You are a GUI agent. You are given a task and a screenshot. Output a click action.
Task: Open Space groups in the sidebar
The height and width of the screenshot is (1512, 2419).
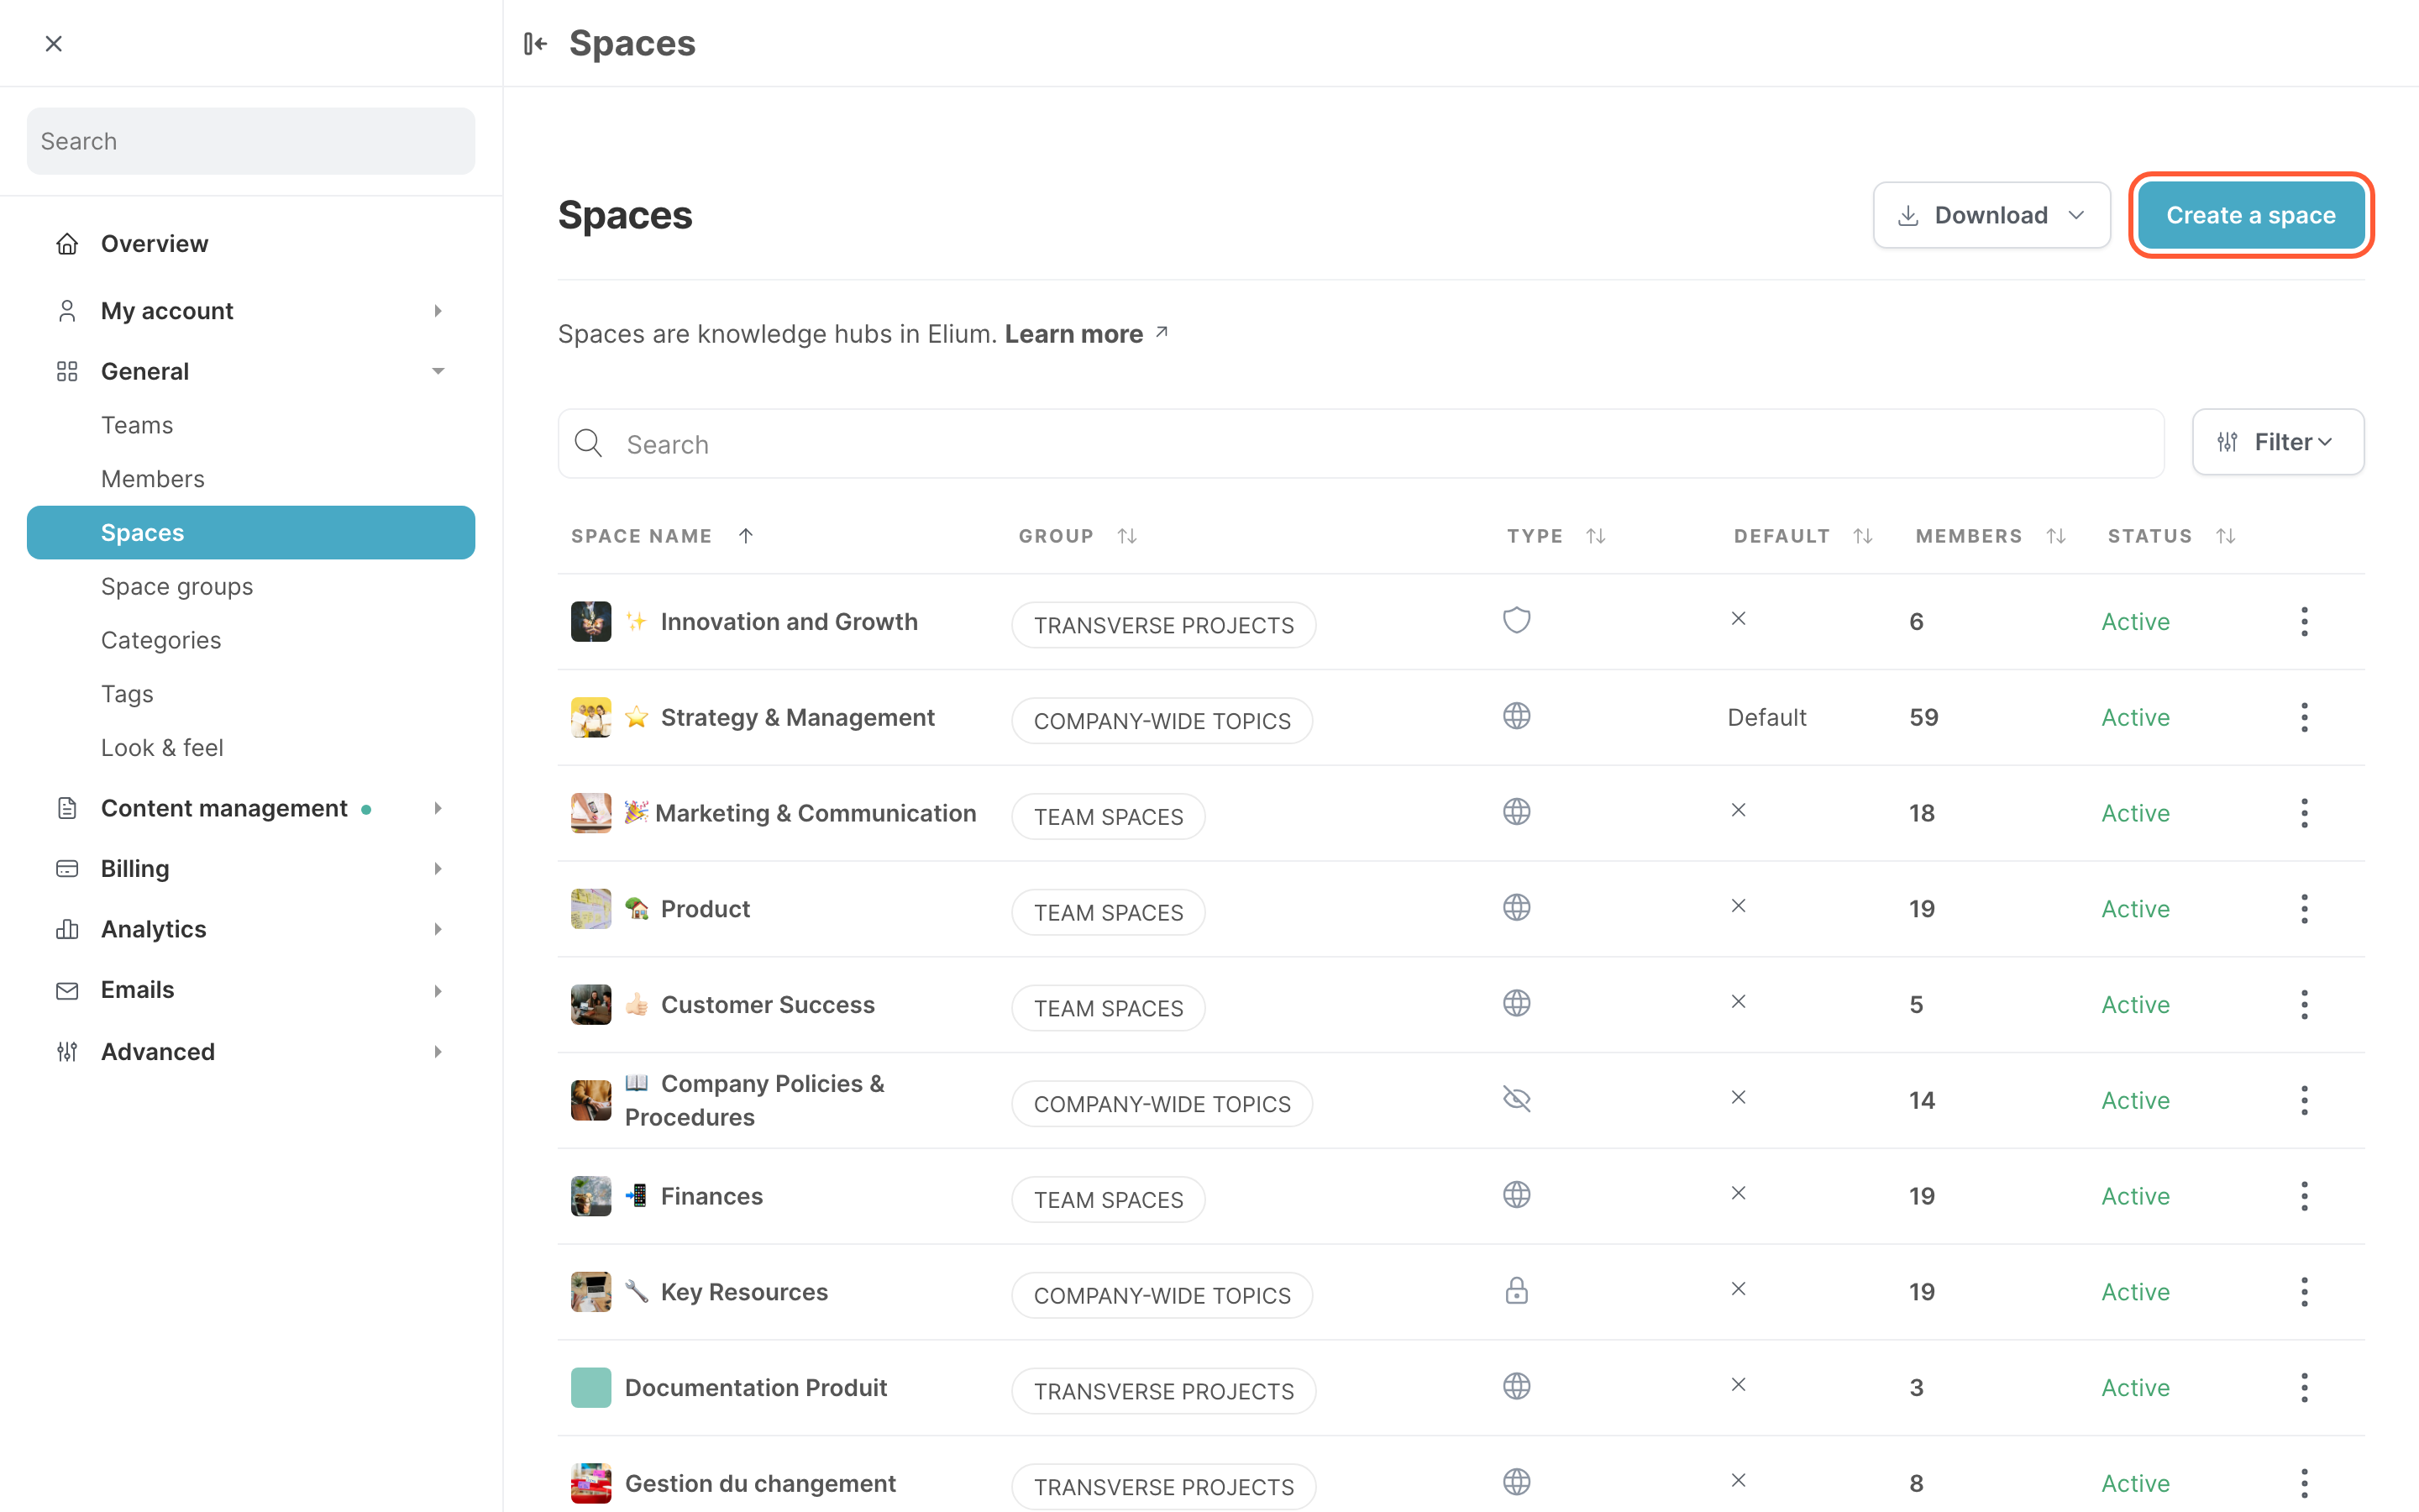(177, 586)
